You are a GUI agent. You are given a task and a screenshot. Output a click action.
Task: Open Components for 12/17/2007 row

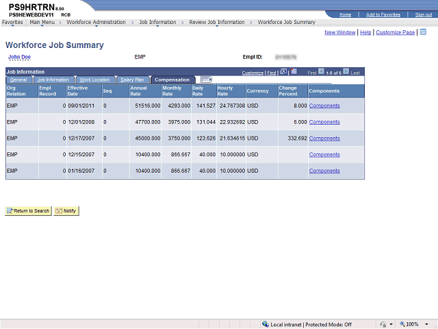click(x=324, y=138)
